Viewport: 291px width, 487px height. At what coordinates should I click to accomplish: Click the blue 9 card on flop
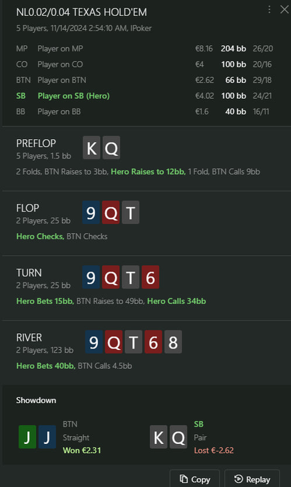pos(91,212)
